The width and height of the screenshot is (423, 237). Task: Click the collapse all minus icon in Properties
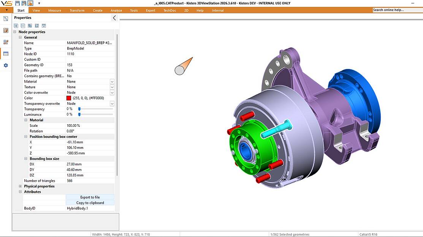pyautogui.click(x=23, y=26)
